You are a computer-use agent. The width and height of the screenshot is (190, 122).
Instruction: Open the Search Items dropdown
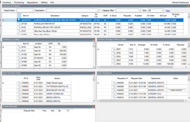click(33, 11)
